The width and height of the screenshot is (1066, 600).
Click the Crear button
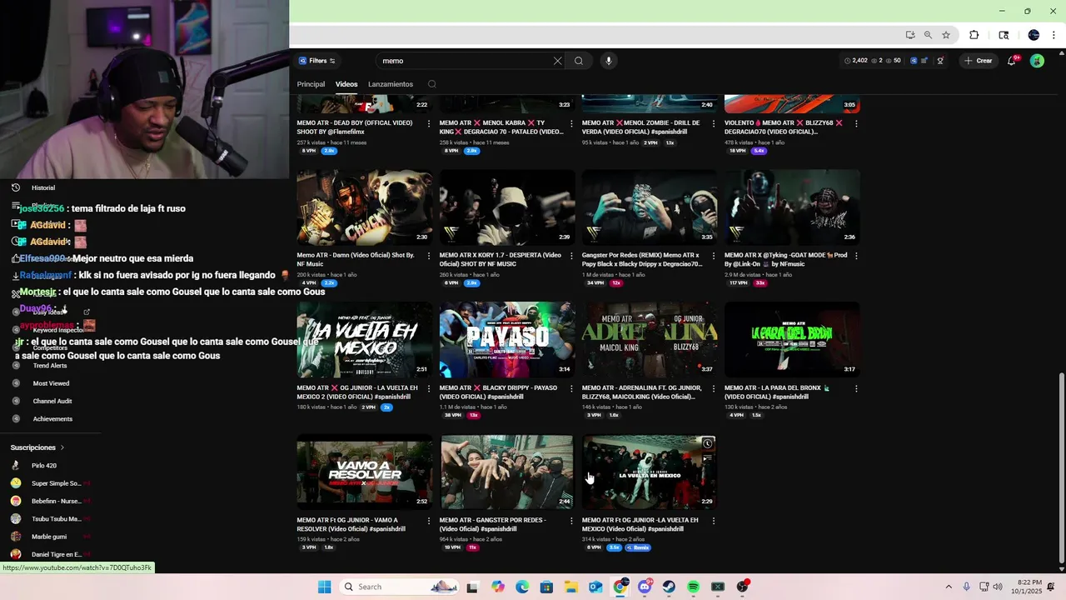coord(979,61)
